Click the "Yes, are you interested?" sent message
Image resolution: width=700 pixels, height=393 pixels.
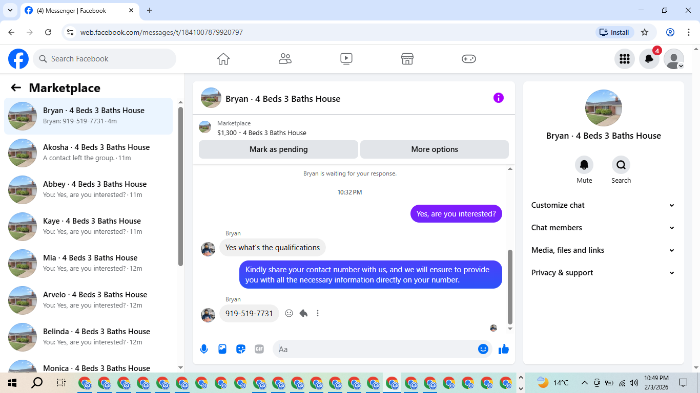[456, 214]
